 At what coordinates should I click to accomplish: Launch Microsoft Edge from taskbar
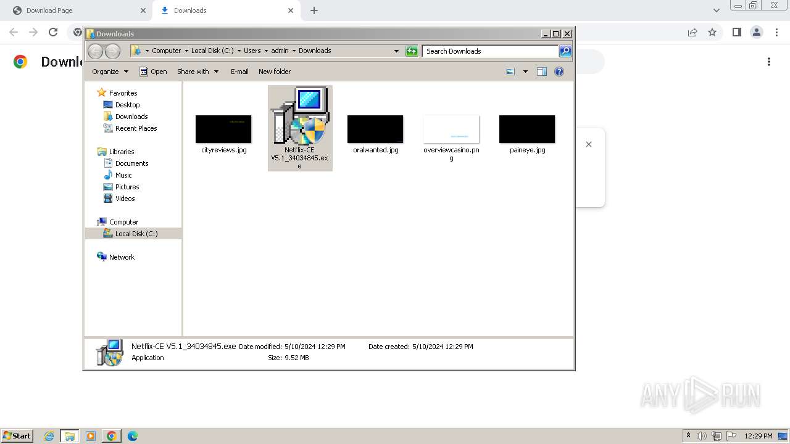click(x=133, y=436)
